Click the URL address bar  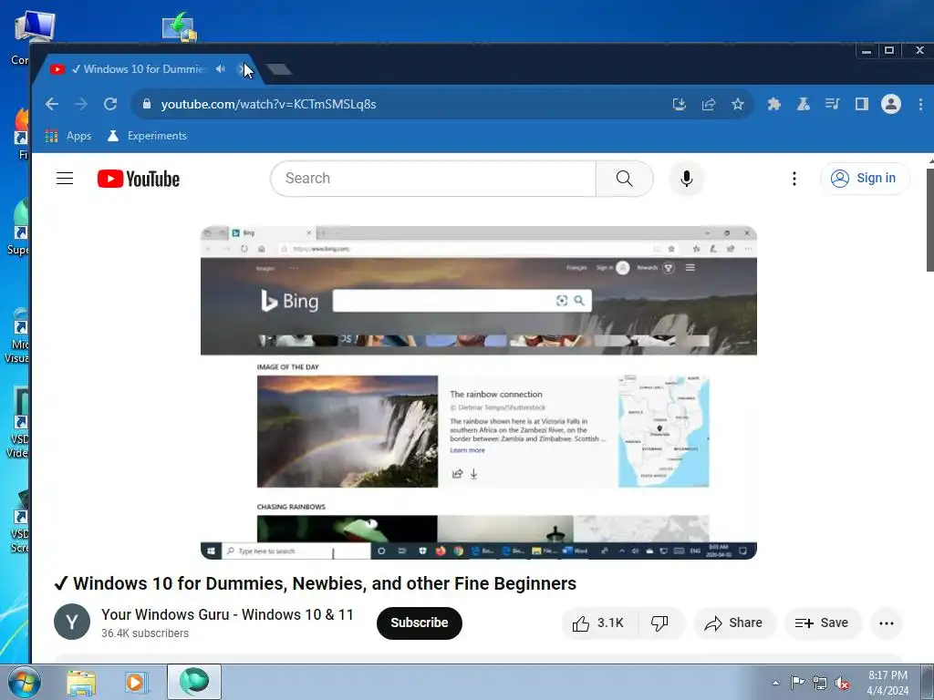click(x=405, y=104)
